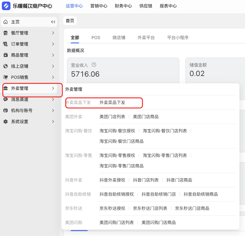Viewport: 245px width, 236px height.
Task: Click the 餐厅管理 store icon
Action: (6, 33)
